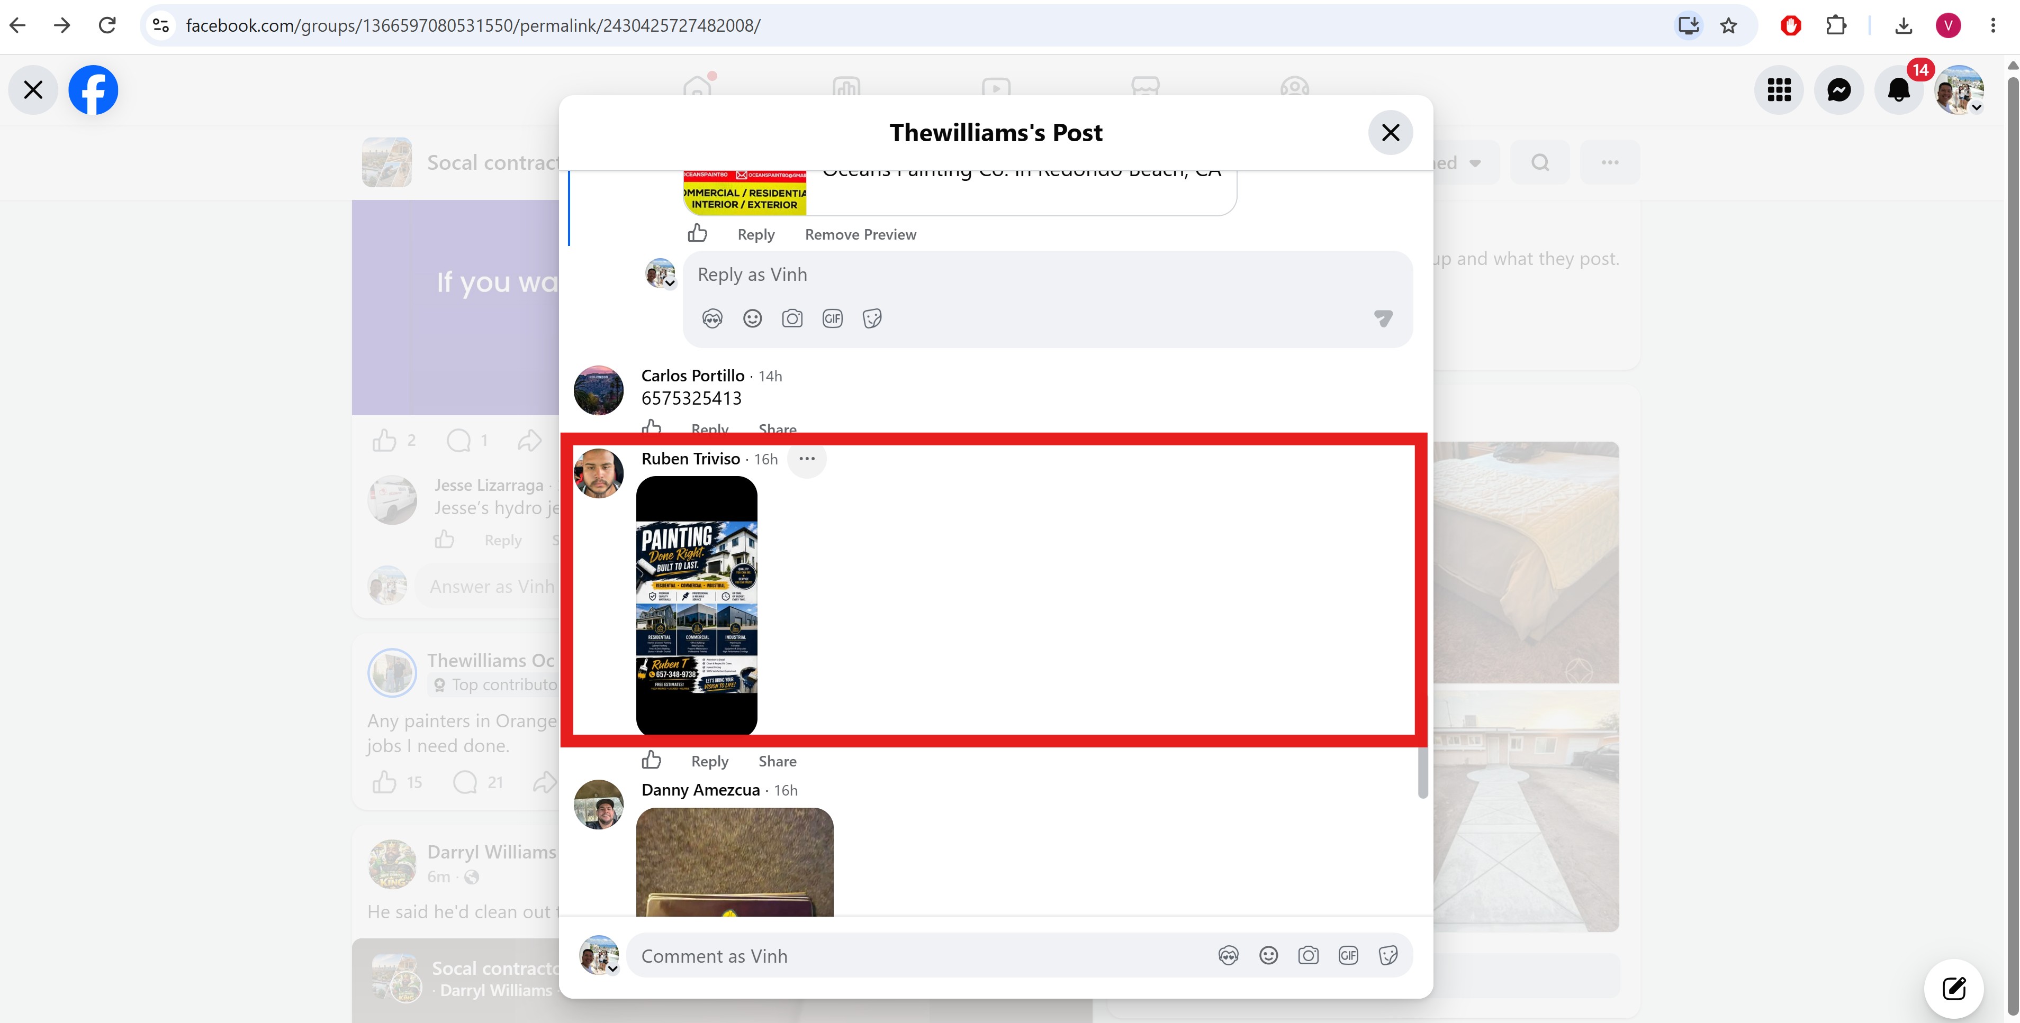Viewport: 2020px width, 1023px height.
Task: Open avatar sticker picker in comment box
Action: (1228, 956)
